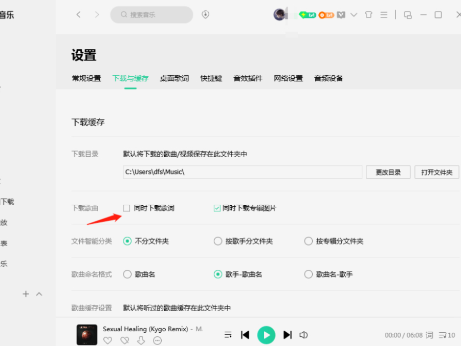Click the green VIP level badge
This screenshot has height=346, width=461.
pyautogui.click(x=307, y=15)
